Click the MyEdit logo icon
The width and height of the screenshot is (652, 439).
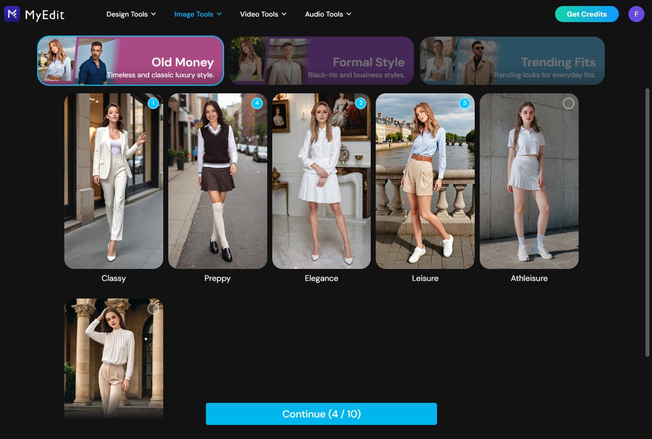click(11, 14)
